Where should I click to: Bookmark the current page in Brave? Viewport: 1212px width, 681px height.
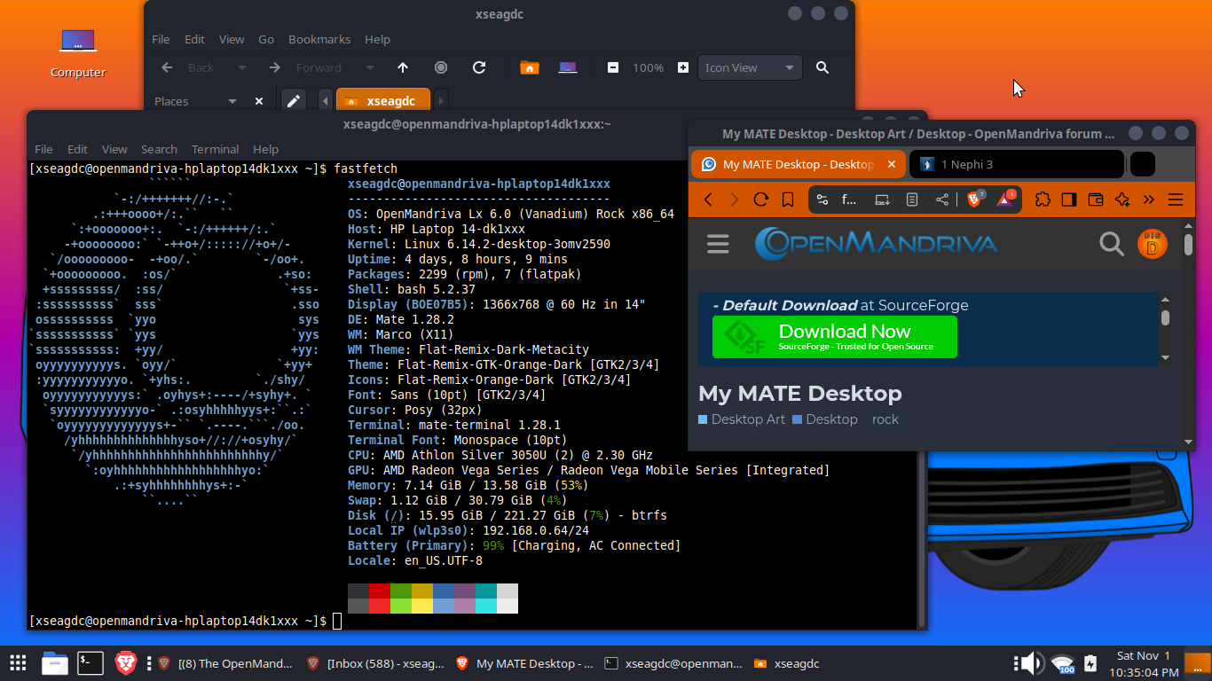coord(787,200)
